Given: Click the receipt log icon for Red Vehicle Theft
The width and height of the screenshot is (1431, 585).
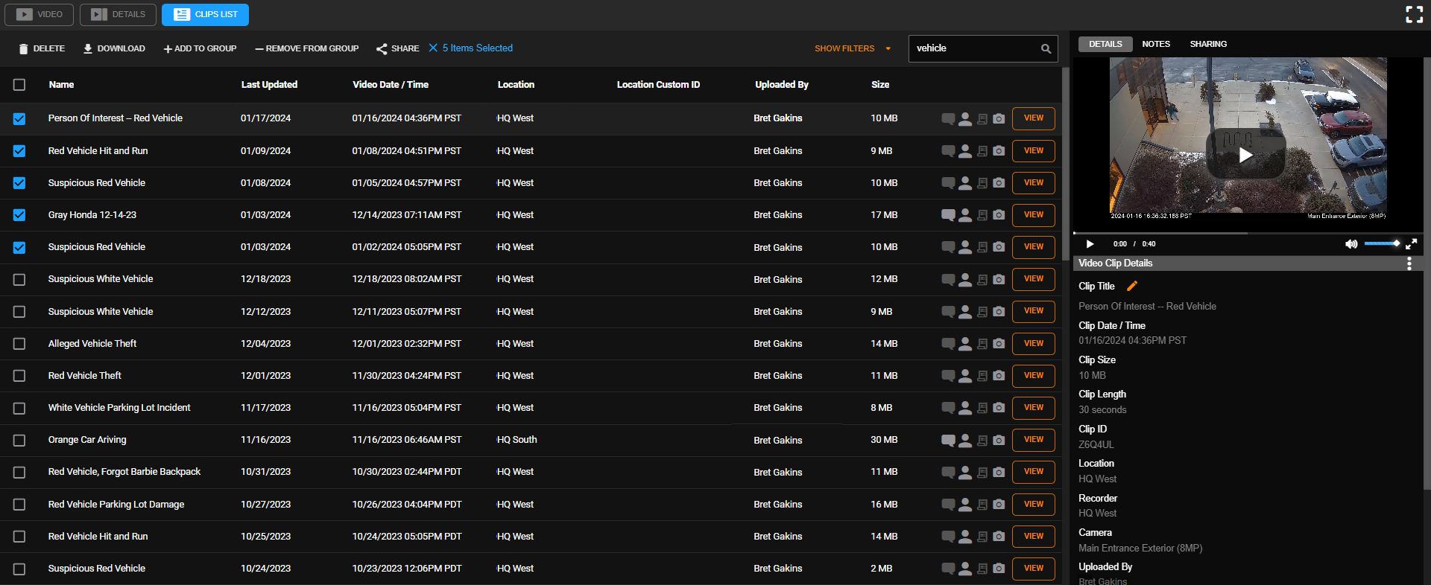Looking at the screenshot, I should pos(982,376).
